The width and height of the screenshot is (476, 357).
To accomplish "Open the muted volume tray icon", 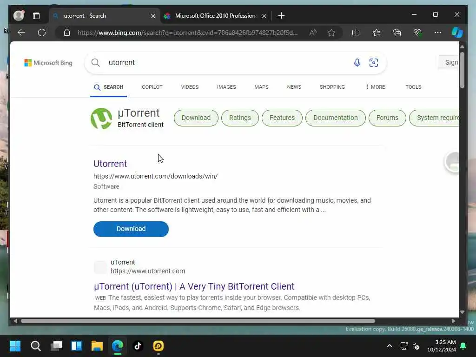I will pyautogui.click(x=416, y=346).
